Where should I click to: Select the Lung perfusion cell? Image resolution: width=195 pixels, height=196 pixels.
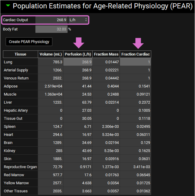(78, 62)
